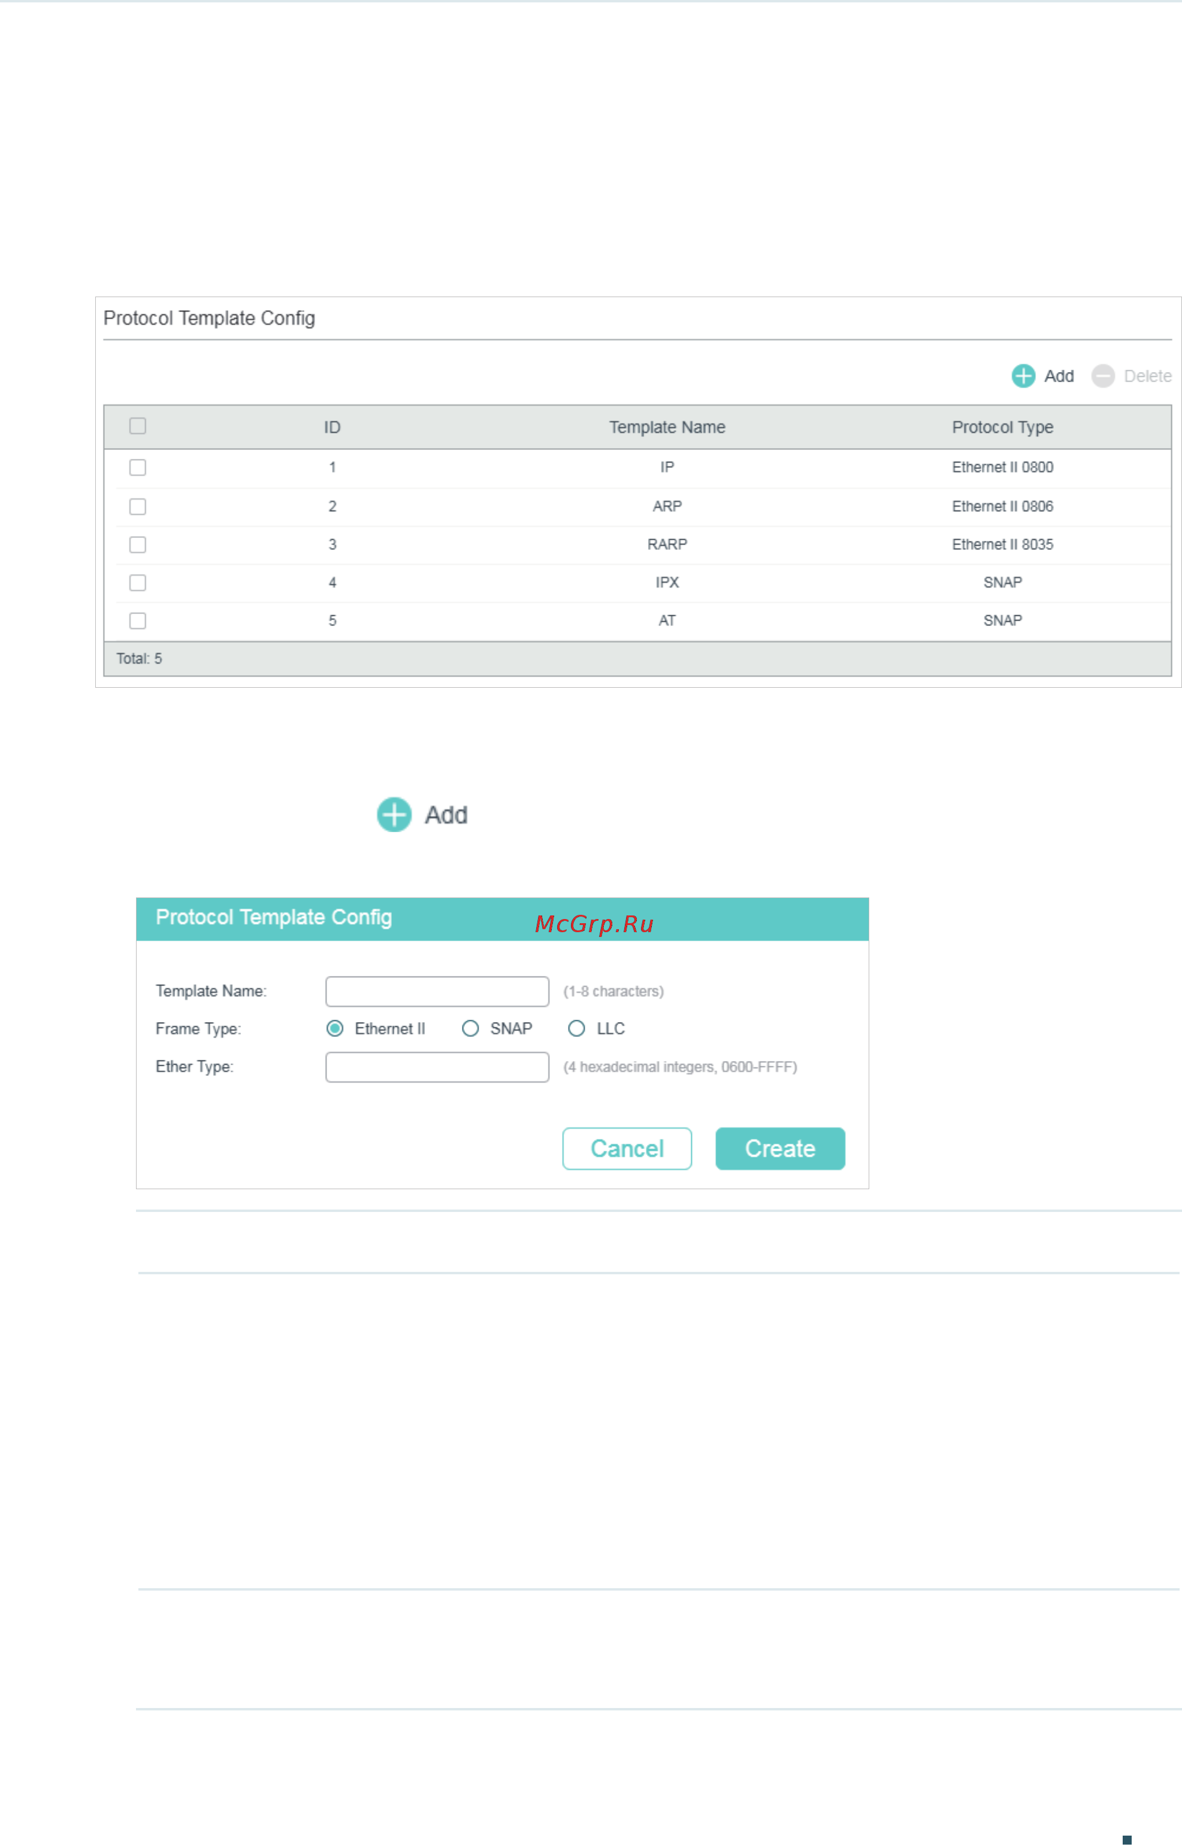This screenshot has width=1182, height=1847.
Task: Click the RARP template name
Action: tap(668, 545)
